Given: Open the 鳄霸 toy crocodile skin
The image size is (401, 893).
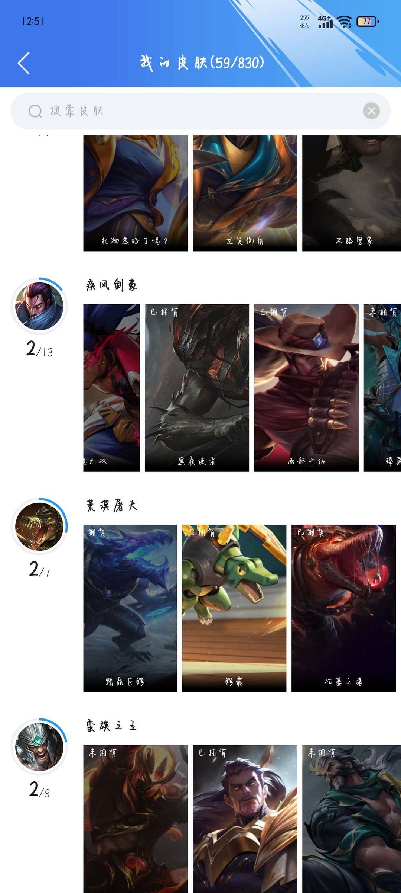Looking at the screenshot, I should click(x=234, y=608).
